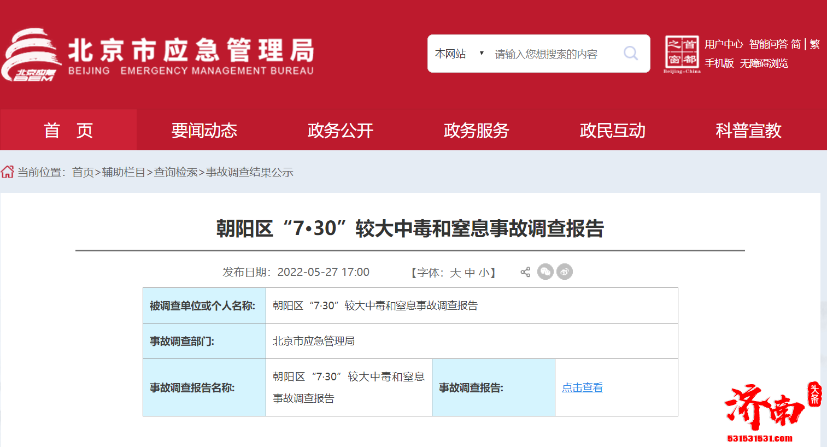Screen dimensions: 827x447
Task: Click the share icon beside font size
Action: 525,272
